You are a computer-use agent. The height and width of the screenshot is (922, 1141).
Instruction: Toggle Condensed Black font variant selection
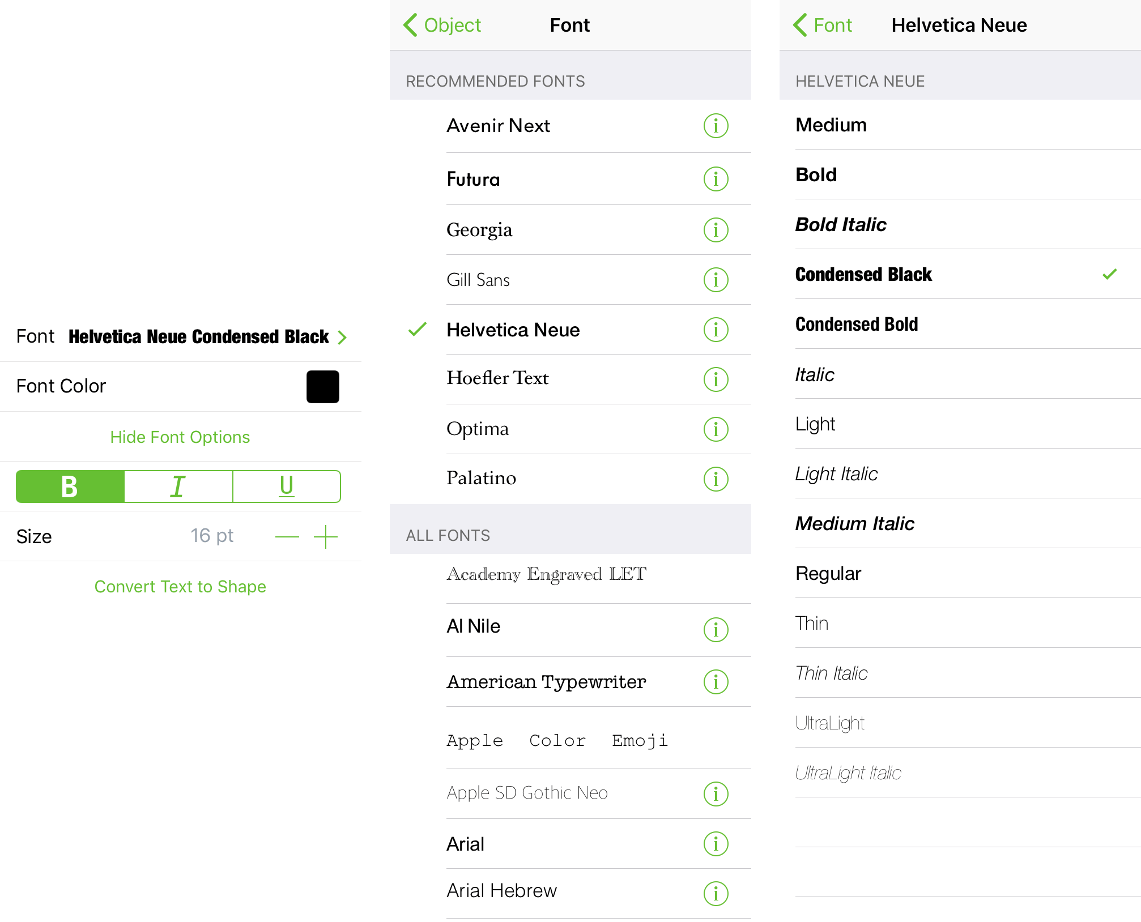point(959,274)
